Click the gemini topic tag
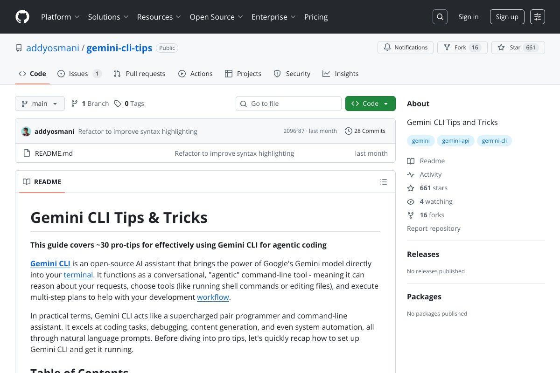560x373 pixels. coord(421,141)
